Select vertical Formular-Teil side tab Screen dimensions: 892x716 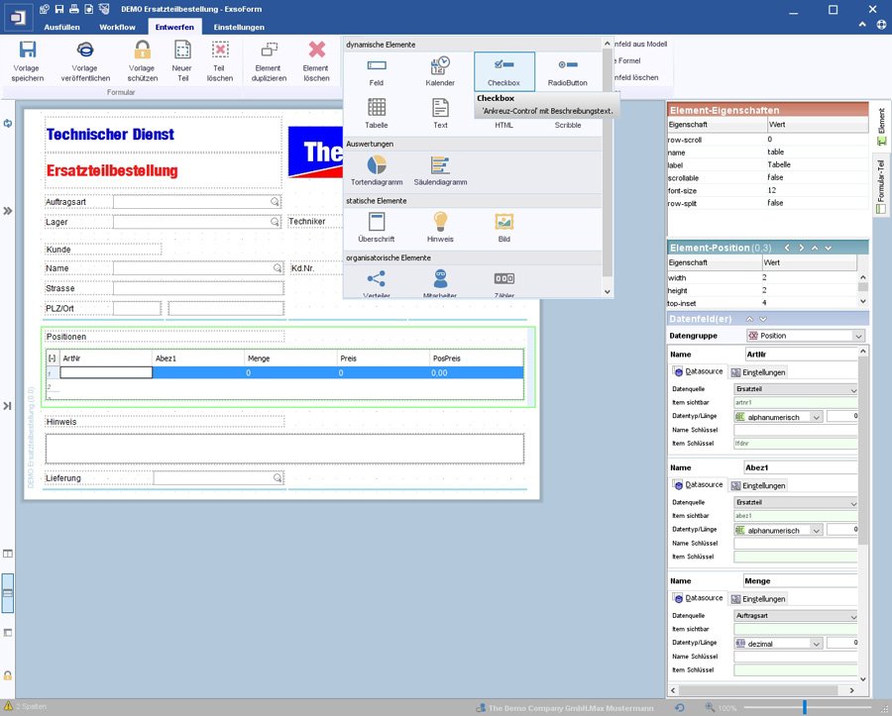coord(882,186)
